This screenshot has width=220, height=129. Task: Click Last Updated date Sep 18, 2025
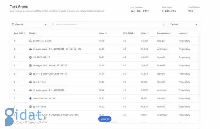[x=140, y=11]
